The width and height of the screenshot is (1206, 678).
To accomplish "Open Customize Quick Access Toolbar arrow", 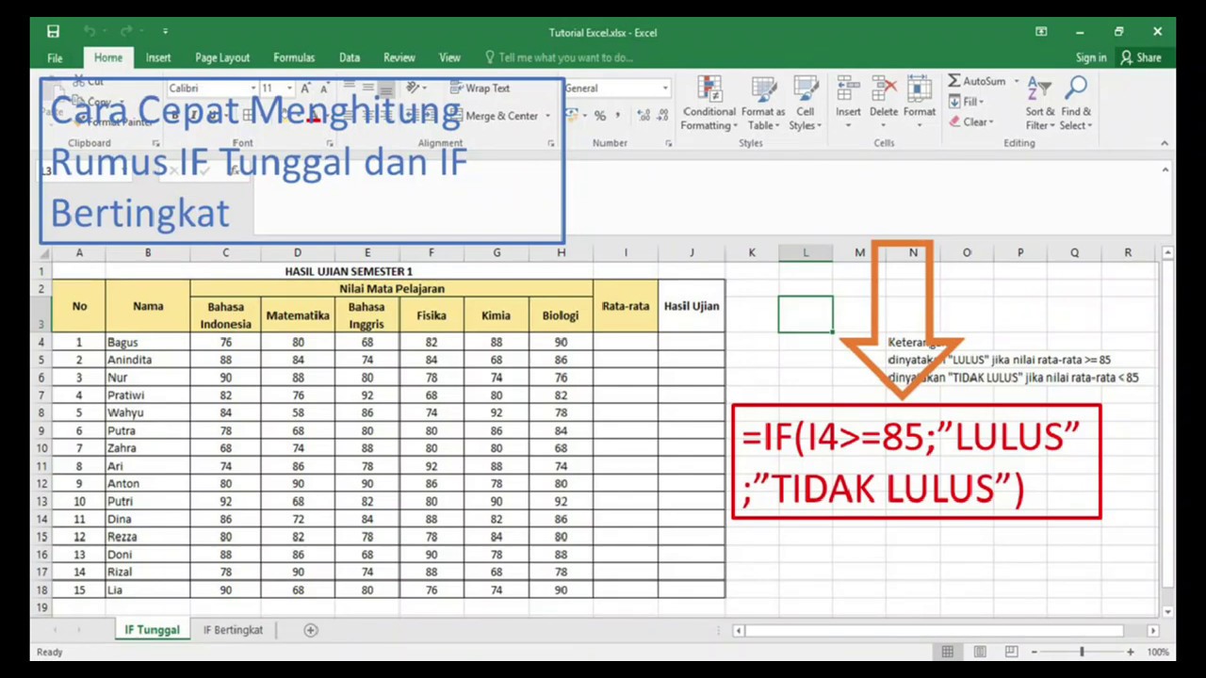I will (165, 32).
